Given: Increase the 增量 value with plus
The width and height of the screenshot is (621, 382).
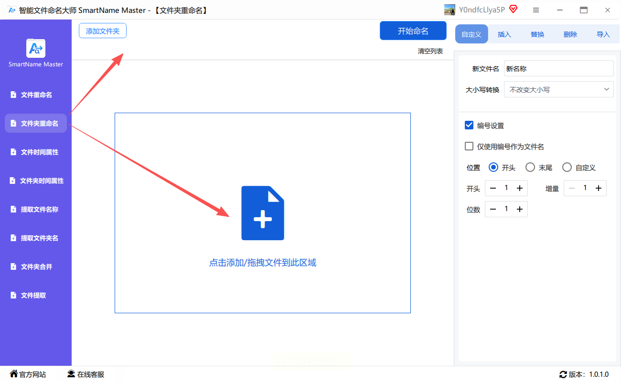Looking at the screenshot, I should coord(598,188).
